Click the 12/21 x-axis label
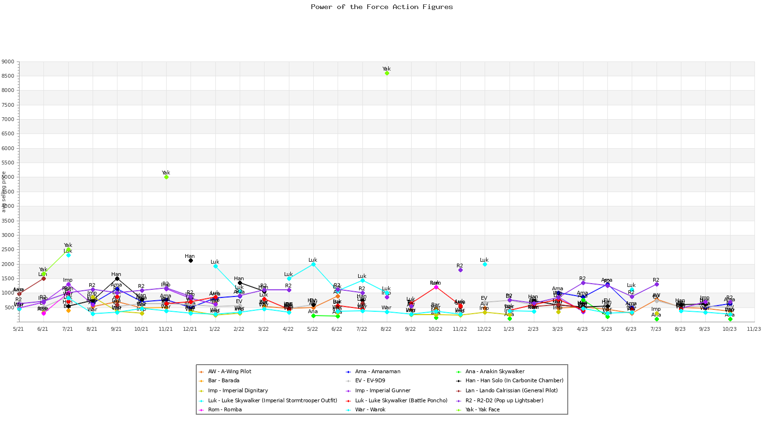Viewport: 764px width, 429px height. tap(190, 329)
